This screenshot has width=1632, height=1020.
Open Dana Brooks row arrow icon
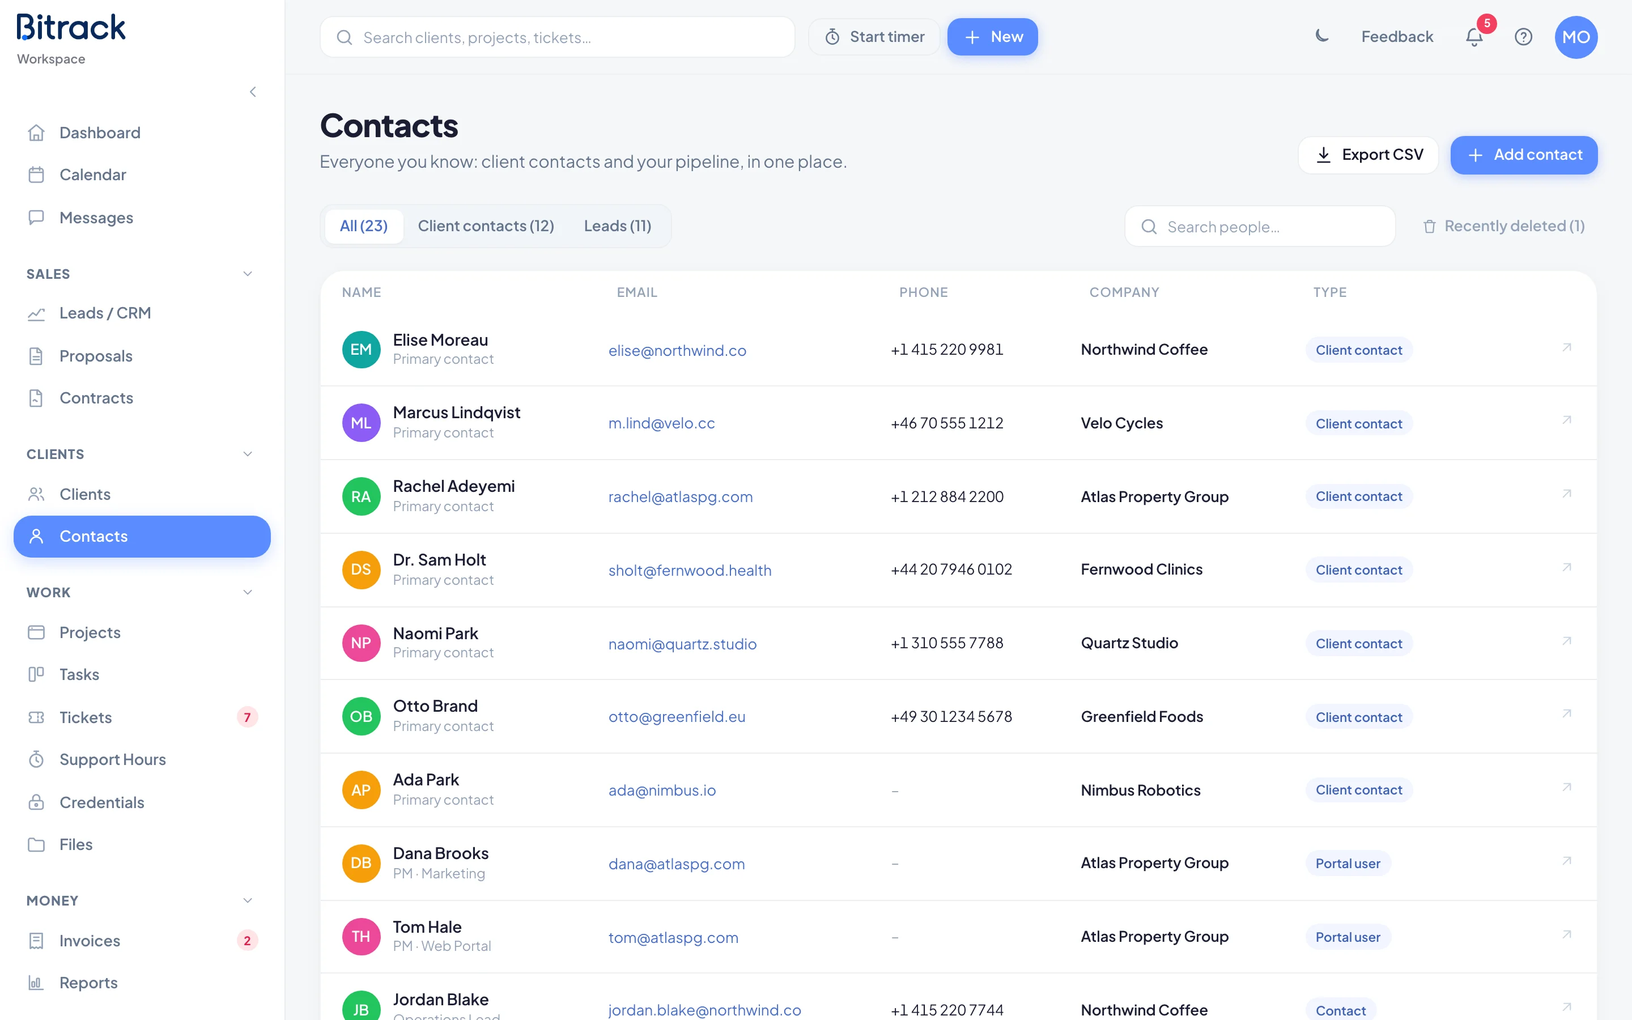click(x=1567, y=861)
